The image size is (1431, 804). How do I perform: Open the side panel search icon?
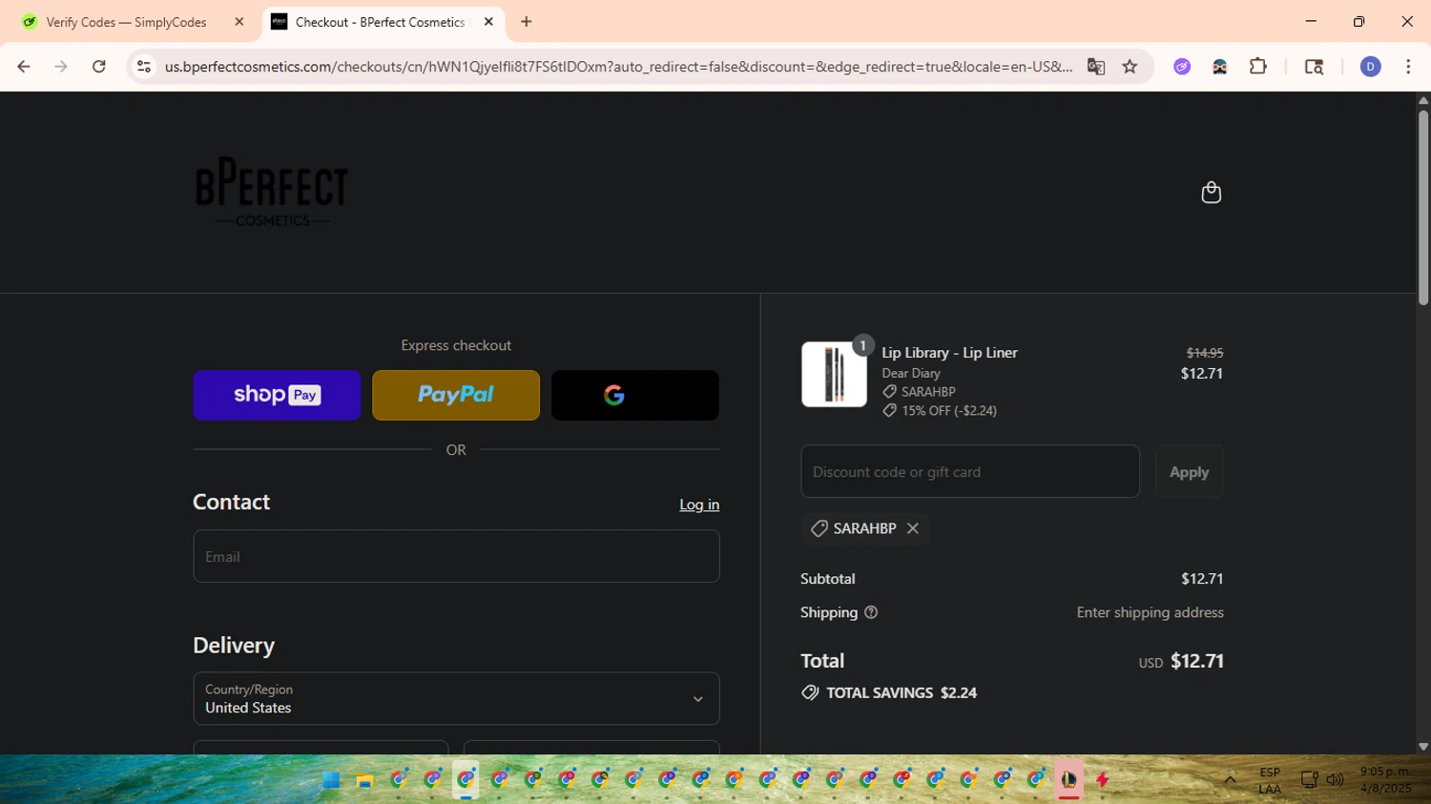[x=1314, y=67]
